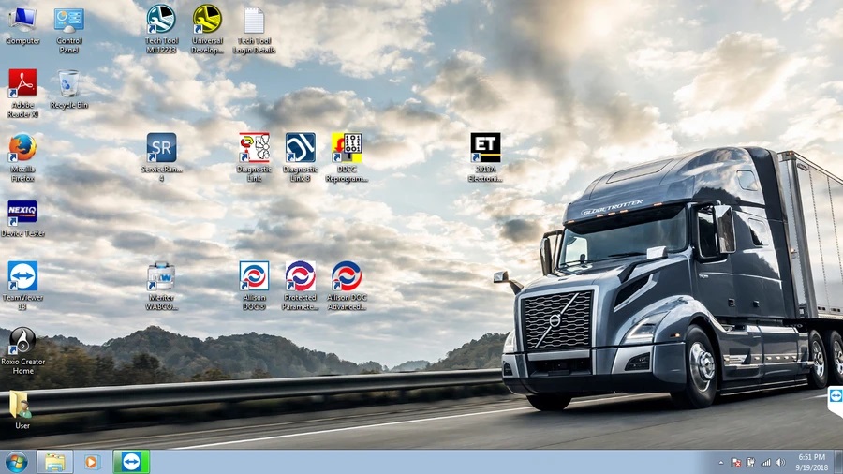
Task: Open the ServiceRanger 4 shortcut
Action: [x=161, y=148]
